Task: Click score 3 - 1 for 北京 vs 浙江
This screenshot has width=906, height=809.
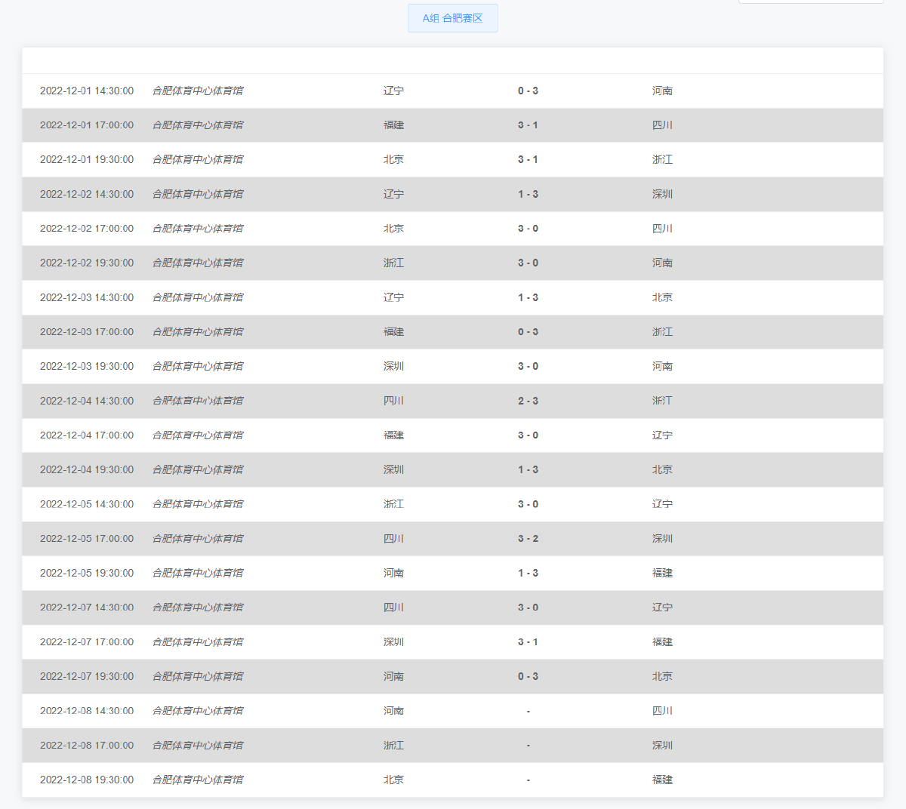Action: click(528, 159)
